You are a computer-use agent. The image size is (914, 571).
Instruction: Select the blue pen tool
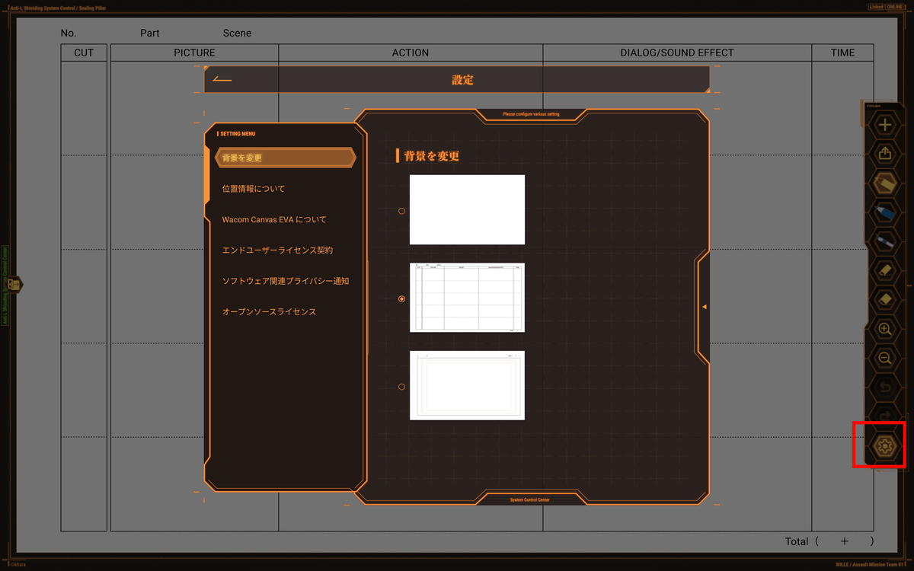884,212
